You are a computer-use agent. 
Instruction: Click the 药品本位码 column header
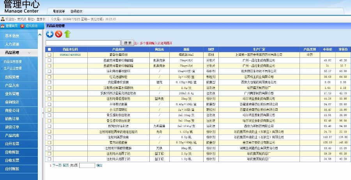click(70, 49)
